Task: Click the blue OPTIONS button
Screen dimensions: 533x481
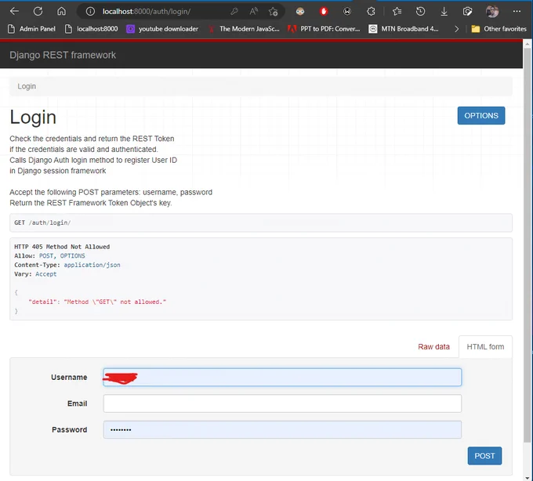Action: tap(481, 115)
